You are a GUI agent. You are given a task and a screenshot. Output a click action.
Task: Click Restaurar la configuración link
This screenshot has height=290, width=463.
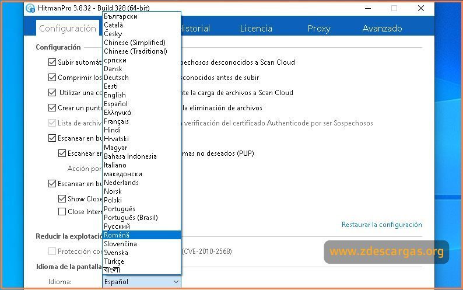pyautogui.click(x=381, y=225)
